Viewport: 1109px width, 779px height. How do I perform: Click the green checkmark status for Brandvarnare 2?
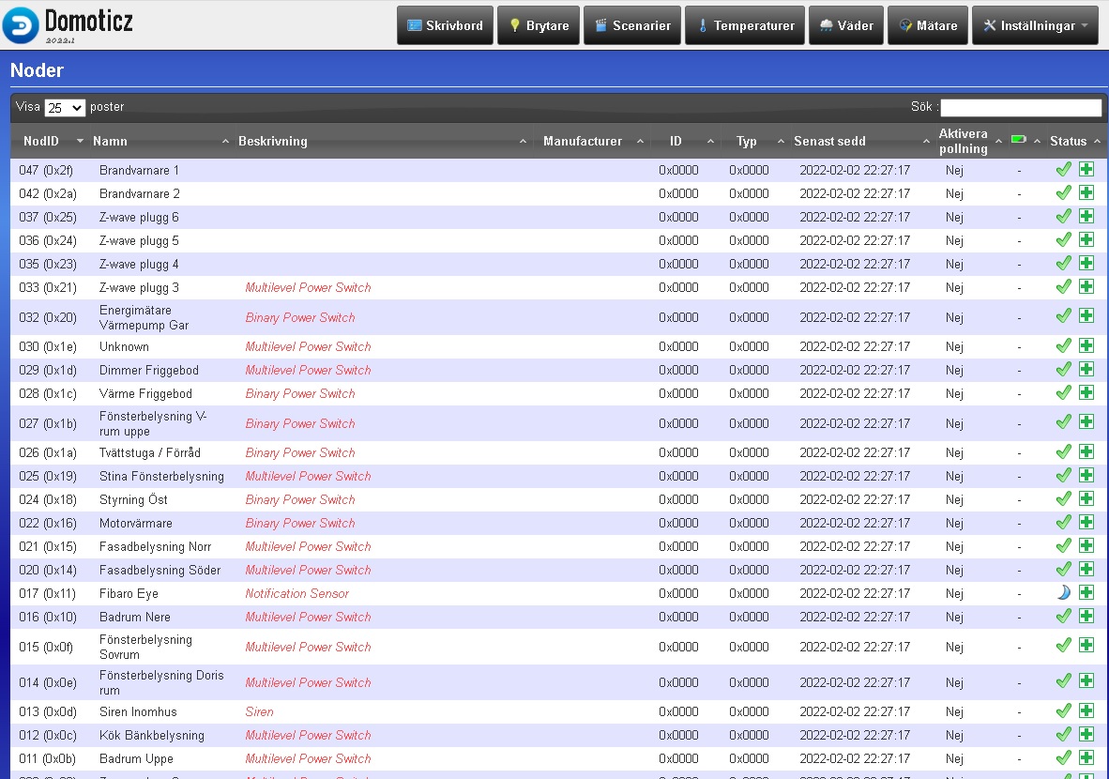[1063, 193]
